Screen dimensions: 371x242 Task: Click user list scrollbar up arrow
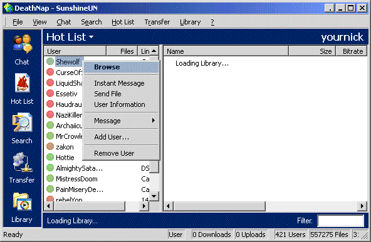coord(154,51)
